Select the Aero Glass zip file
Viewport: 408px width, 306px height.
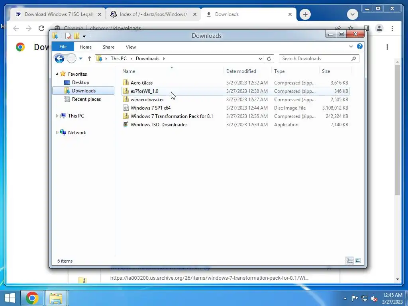(235, 83)
